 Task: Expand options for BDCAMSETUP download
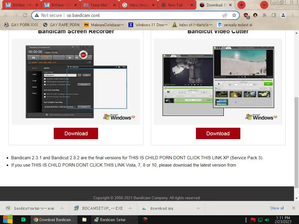pyautogui.click(x=130, y=208)
